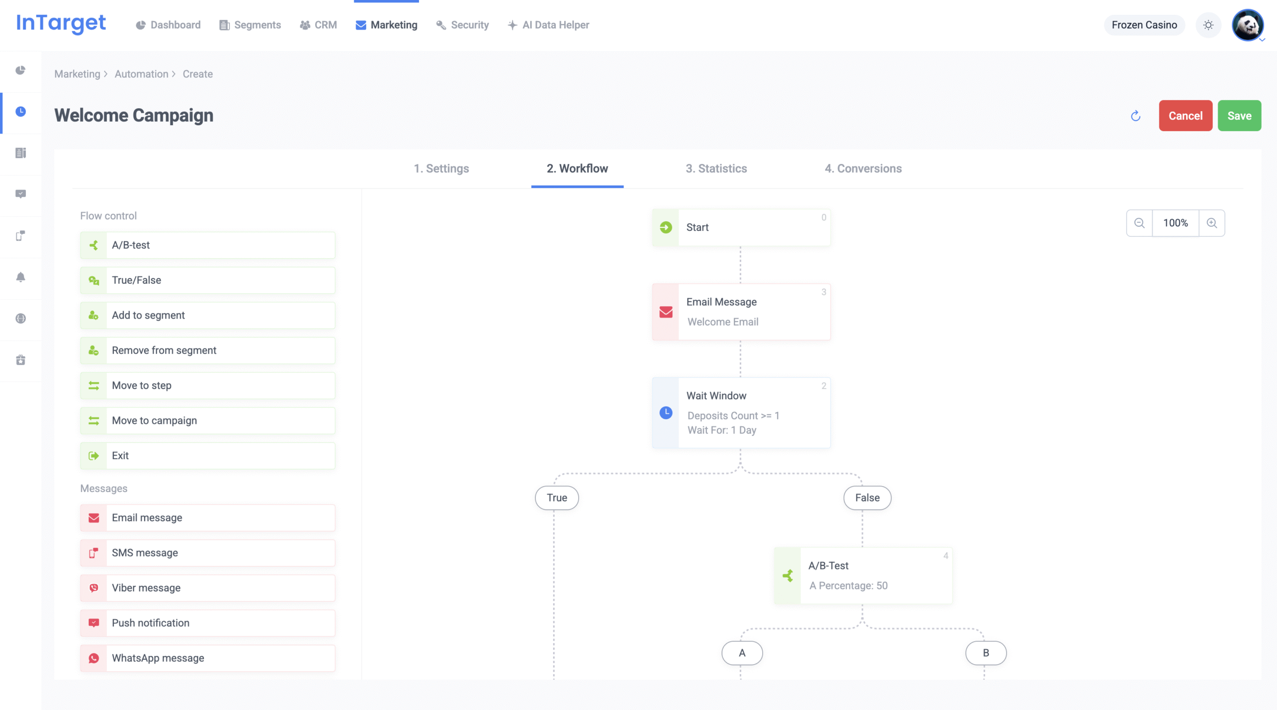The image size is (1277, 710).
Task: Click the zoom in magnifier icon
Action: [1212, 223]
